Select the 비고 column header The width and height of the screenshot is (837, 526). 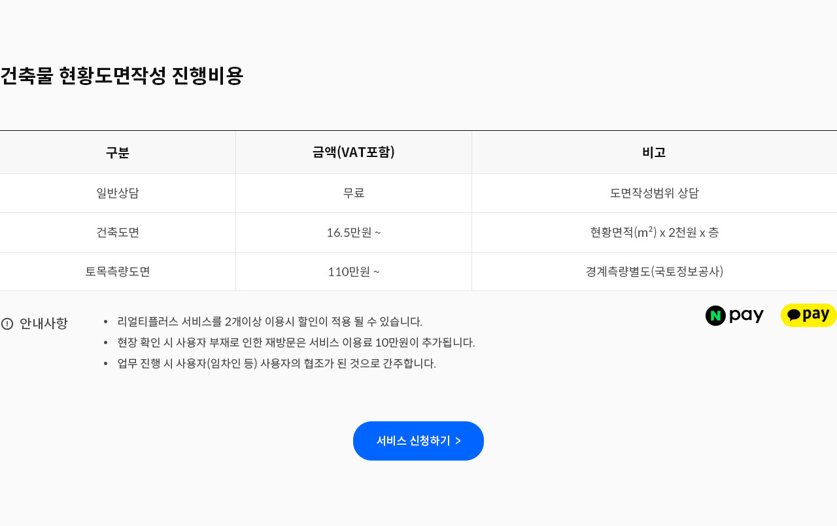point(654,152)
